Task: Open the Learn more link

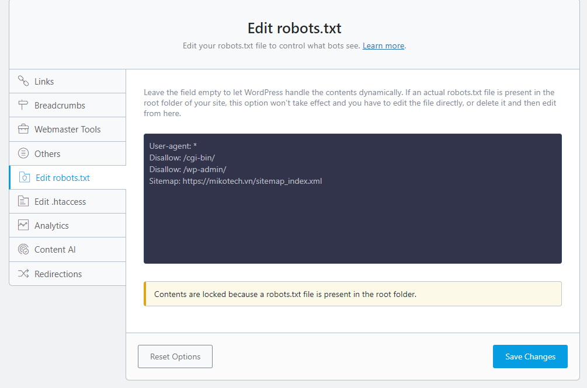Action: pos(383,45)
